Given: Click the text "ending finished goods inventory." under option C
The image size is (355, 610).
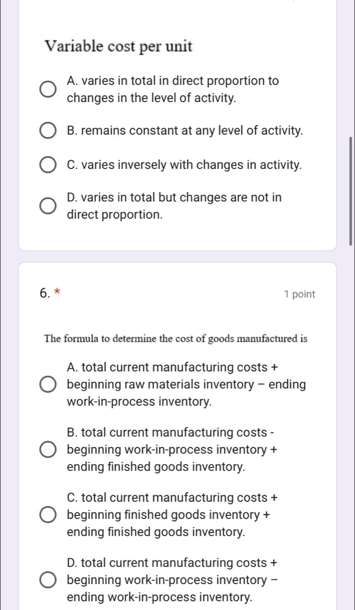Looking at the screenshot, I should [x=156, y=532].
